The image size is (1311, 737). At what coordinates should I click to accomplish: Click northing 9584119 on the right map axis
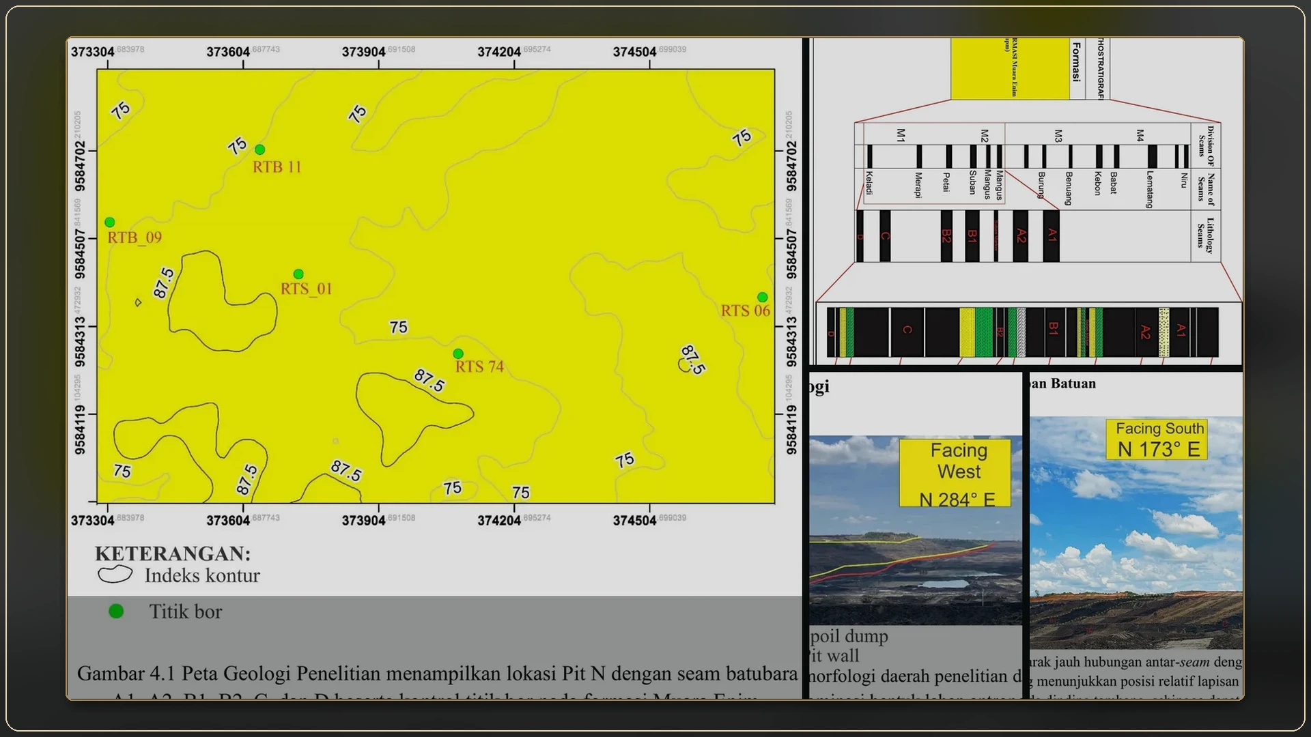791,430
